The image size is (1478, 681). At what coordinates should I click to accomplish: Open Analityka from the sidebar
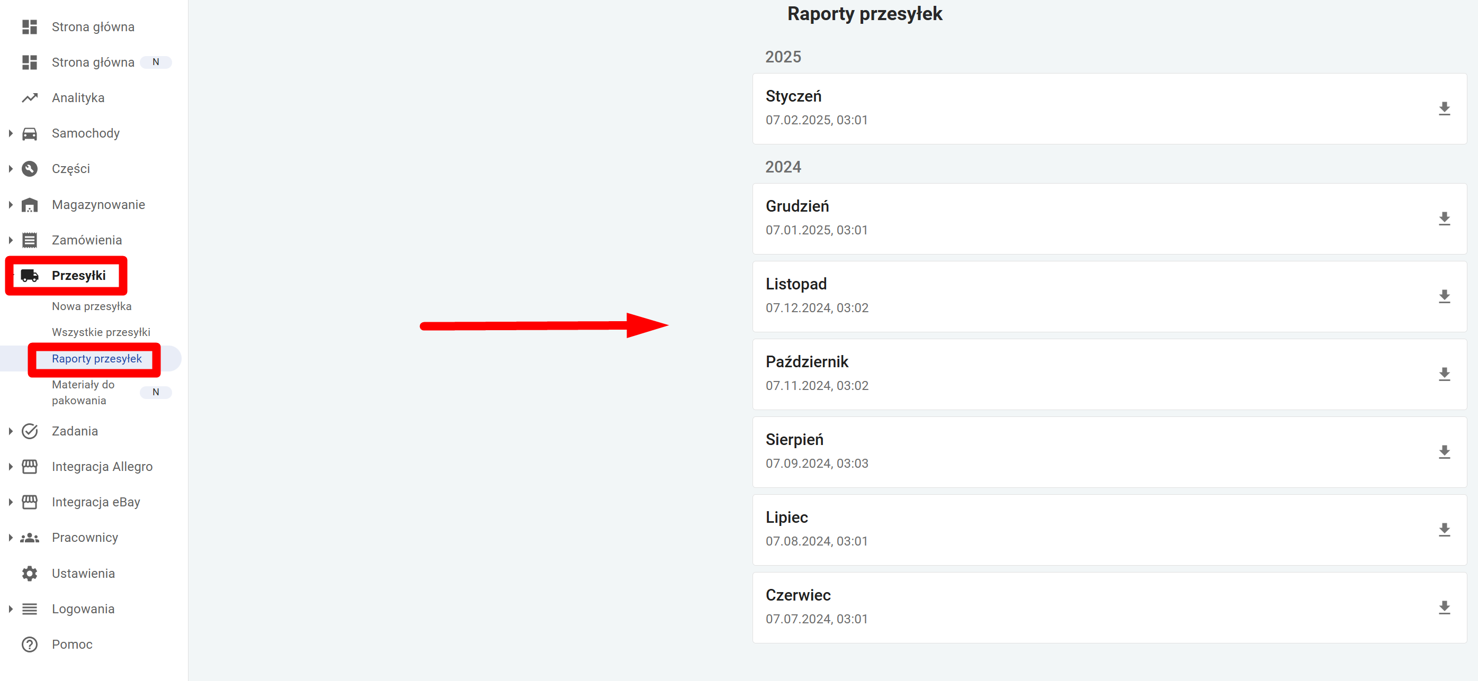(x=78, y=98)
